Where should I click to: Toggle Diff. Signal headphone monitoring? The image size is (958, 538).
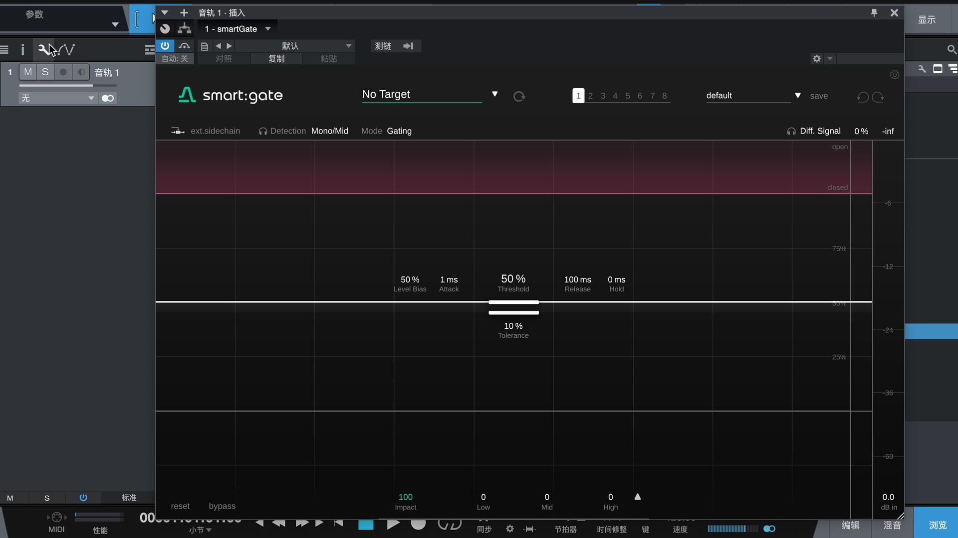pos(791,131)
